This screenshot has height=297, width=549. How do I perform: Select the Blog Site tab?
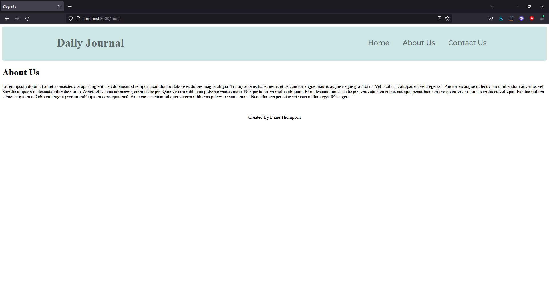point(32,6)
